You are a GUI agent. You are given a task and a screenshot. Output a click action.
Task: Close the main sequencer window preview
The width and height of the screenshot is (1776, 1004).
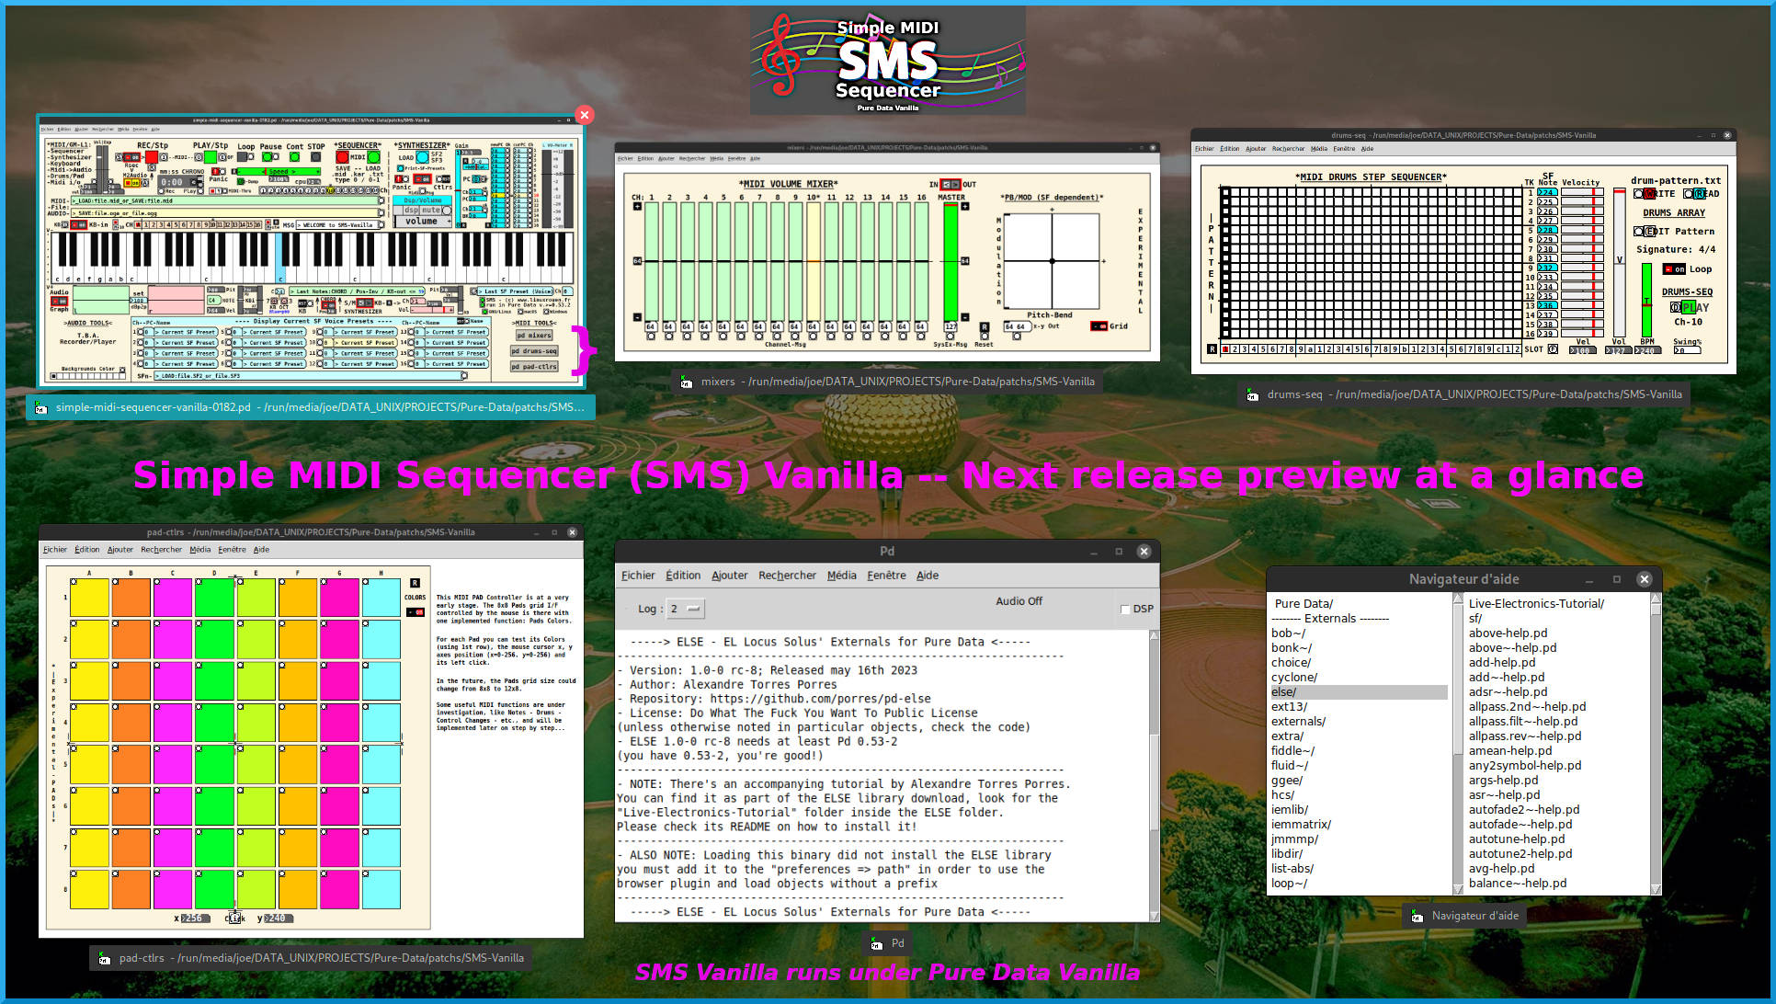point(585,115)
